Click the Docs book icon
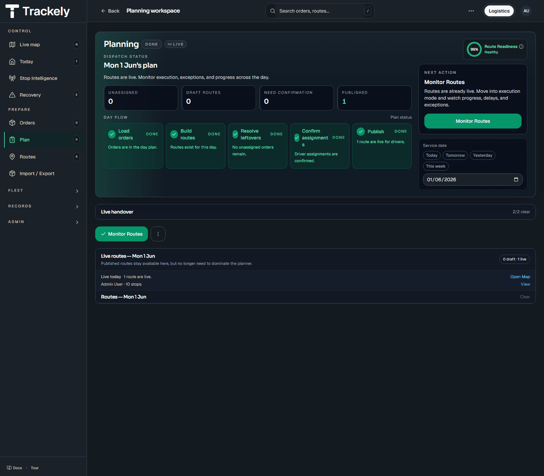This screenshot has height=476, width=544. [9, 468]
